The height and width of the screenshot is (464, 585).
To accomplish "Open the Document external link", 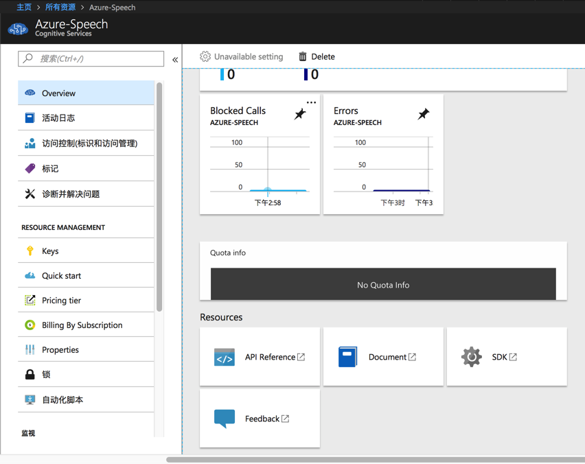I will (x=392, y=357).
